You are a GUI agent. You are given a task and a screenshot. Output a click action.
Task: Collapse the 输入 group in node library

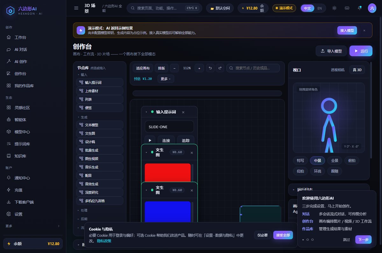[x=82, y=75]
